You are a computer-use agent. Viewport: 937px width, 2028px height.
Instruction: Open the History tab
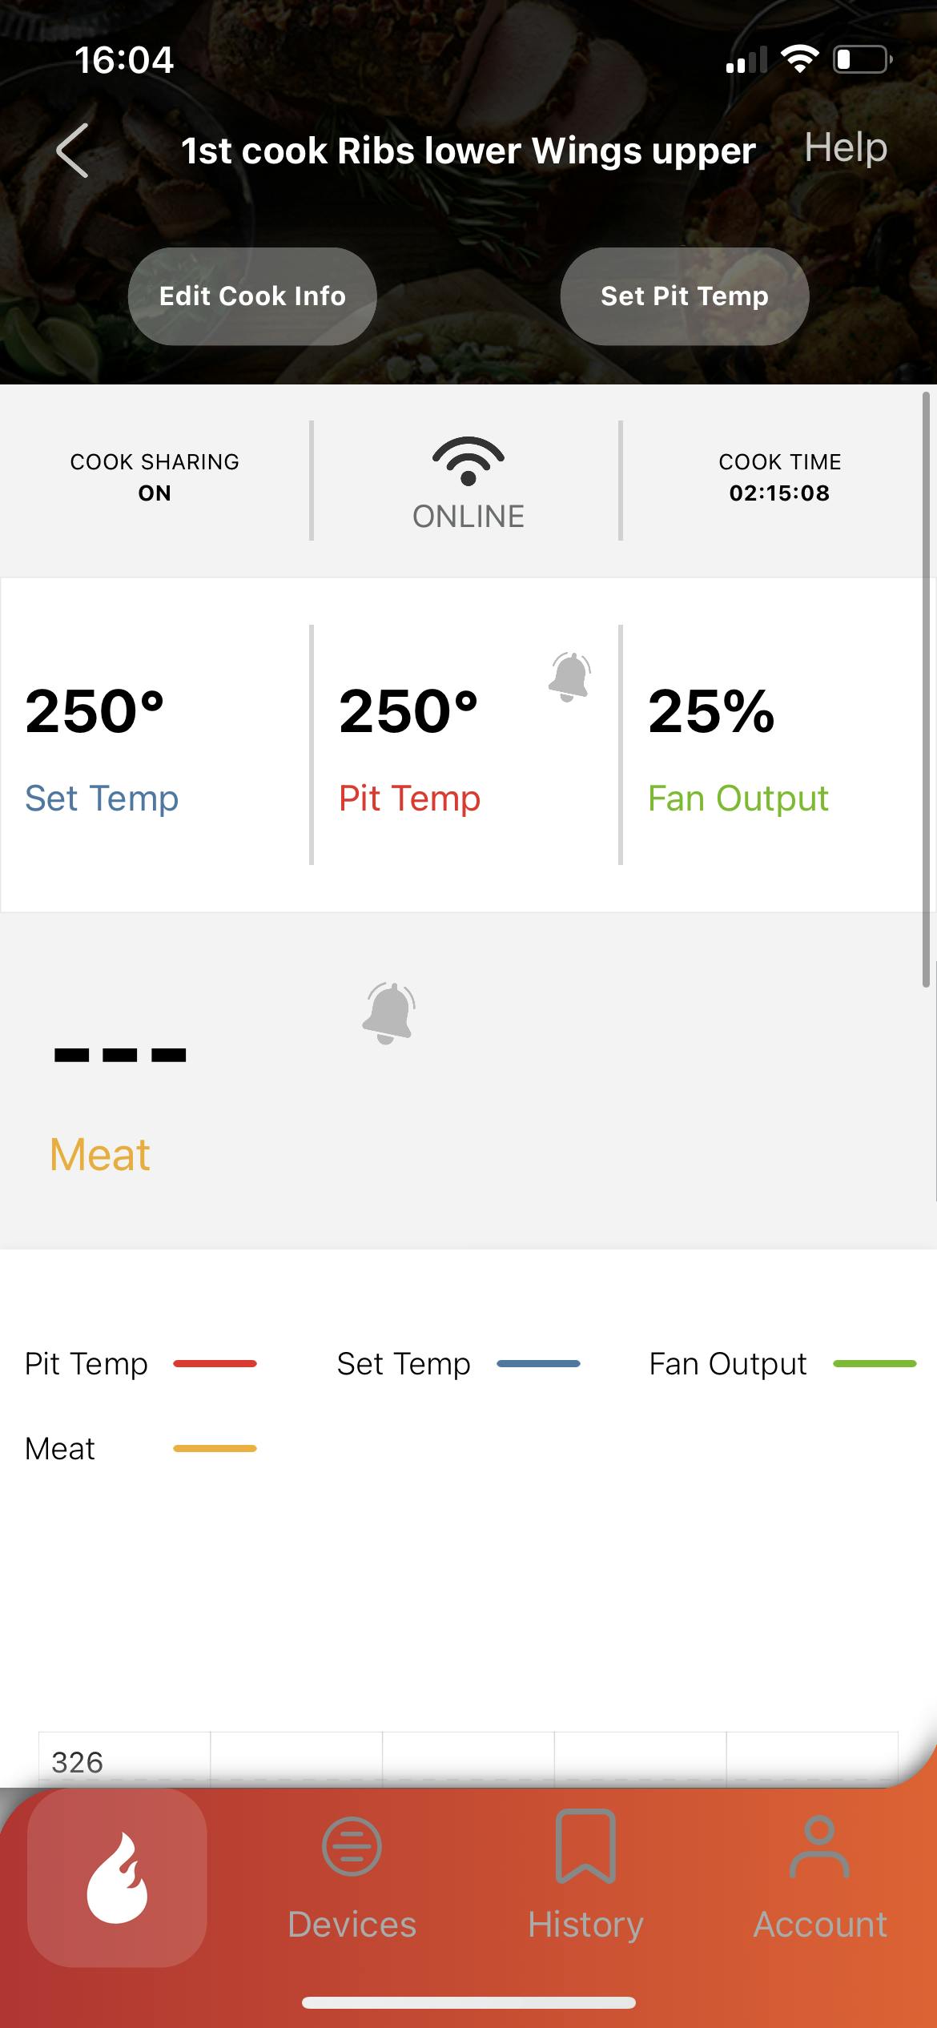pos(585,1877)
